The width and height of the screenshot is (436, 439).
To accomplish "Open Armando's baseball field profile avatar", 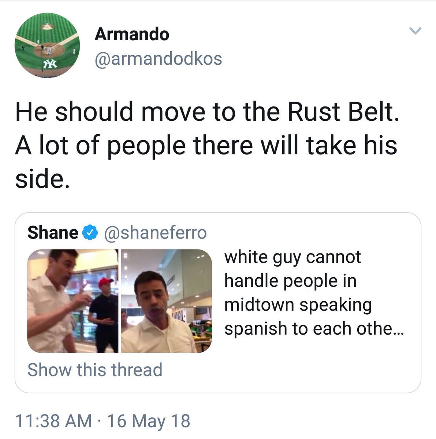I will (47, 45).
